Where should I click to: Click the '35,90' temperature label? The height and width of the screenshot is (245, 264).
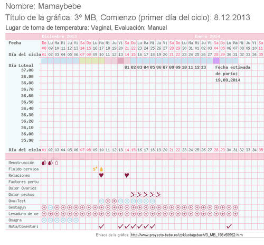27,140
